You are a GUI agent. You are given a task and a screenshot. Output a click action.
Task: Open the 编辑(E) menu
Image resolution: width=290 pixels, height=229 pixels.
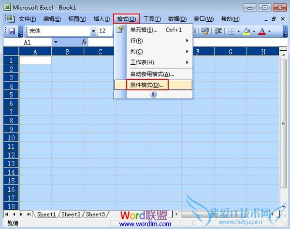[52, 19]
